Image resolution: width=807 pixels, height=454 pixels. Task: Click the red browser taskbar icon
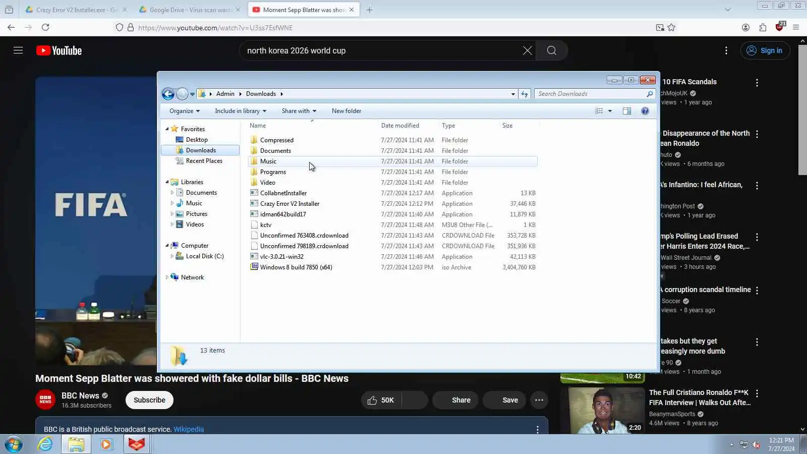pyautogui.click(x=136, y=444)
